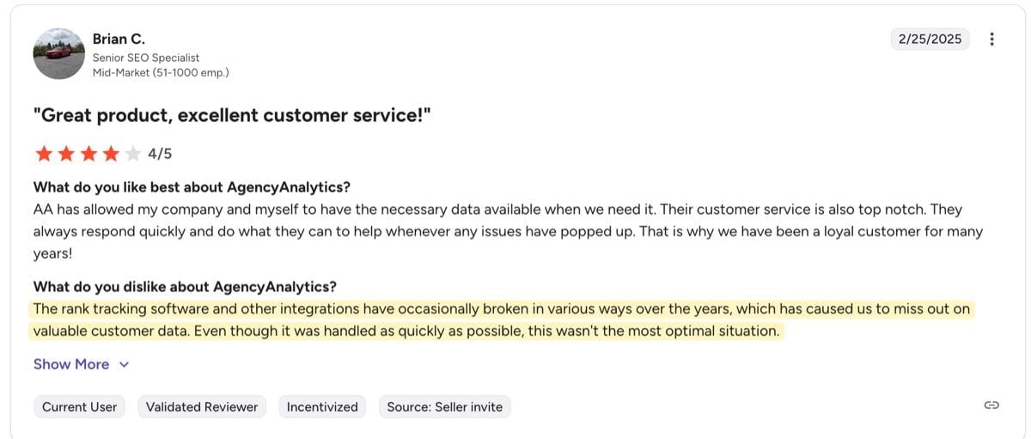Click the Source: Seller invite badge
Viewport: 1031px width, 439px height.
pos(445,407)
